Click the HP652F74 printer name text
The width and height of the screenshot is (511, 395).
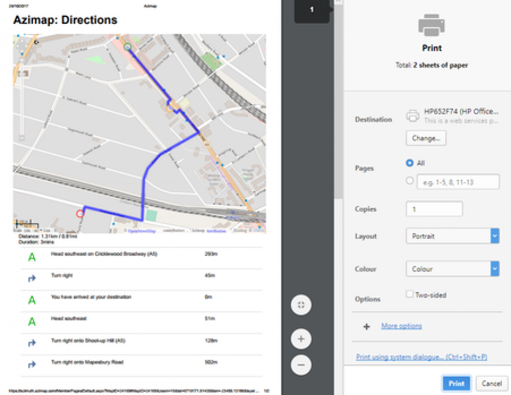pyautogui.click(x=461, y=111)
